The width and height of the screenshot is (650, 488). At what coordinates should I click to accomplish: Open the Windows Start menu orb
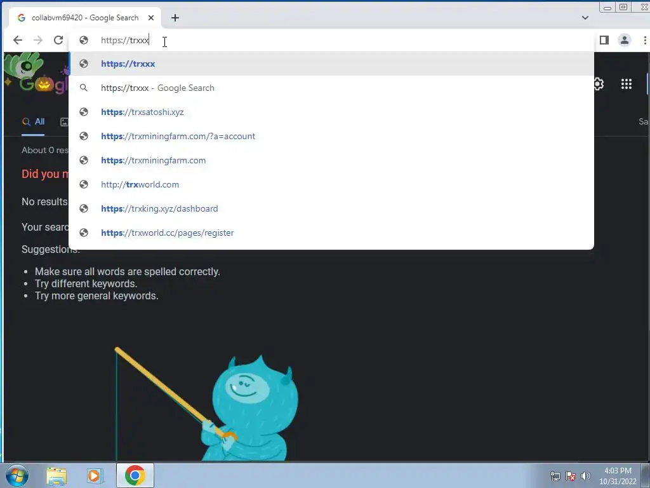click(17, 475)
